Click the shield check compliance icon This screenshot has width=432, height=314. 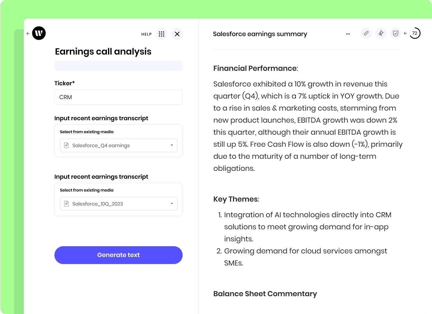click(395, 33)
